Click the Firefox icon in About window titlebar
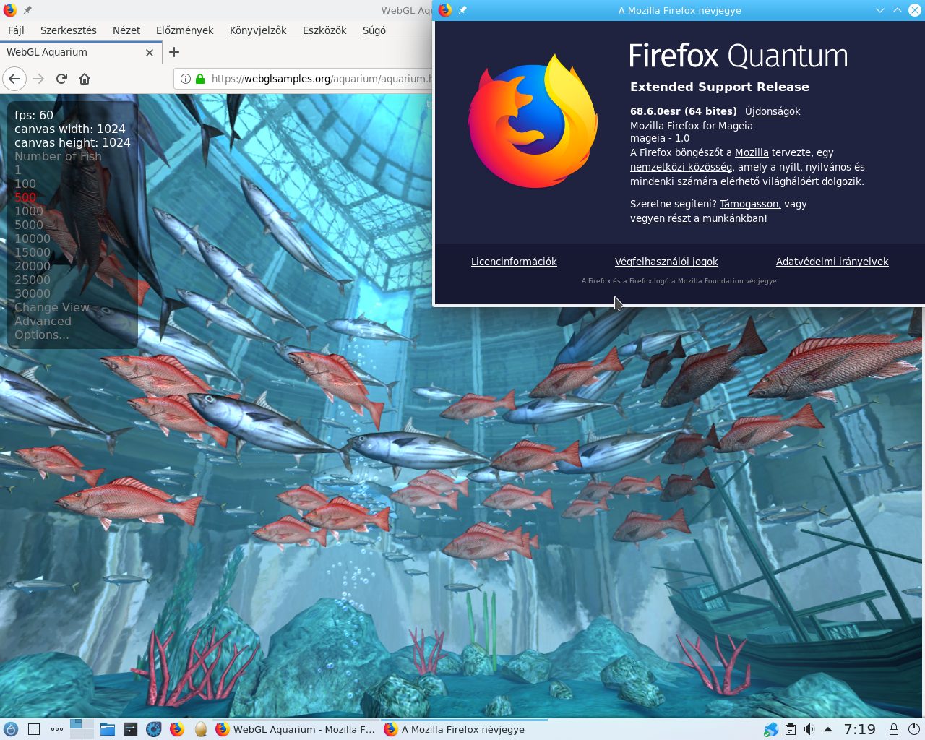 pyautogui.click(x=445, y=10)
